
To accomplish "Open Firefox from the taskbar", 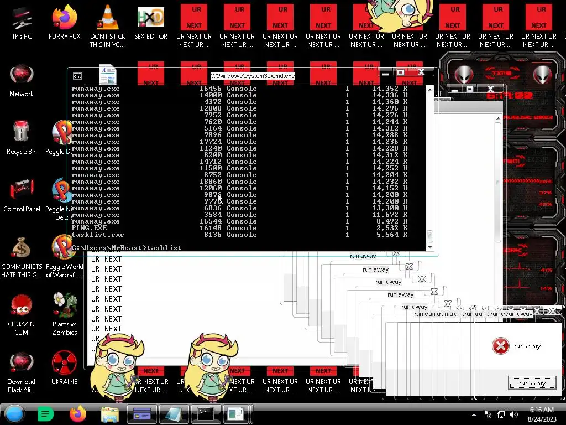I will click(x=77, y=414).
